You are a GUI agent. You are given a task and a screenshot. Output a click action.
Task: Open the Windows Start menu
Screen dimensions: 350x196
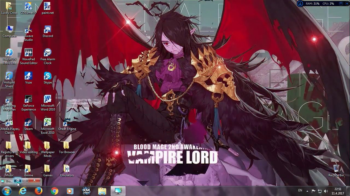click(7, 191)
